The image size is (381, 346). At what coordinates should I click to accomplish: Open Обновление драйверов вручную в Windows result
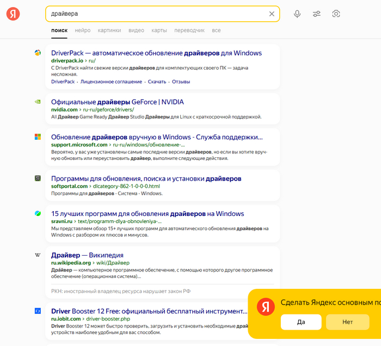pyautogui.click(x=157, y=137)
